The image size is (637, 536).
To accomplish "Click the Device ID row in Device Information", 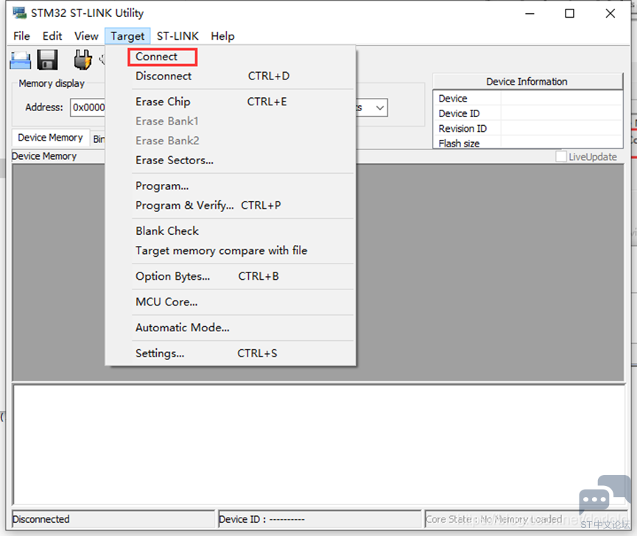I will point(528,113).
